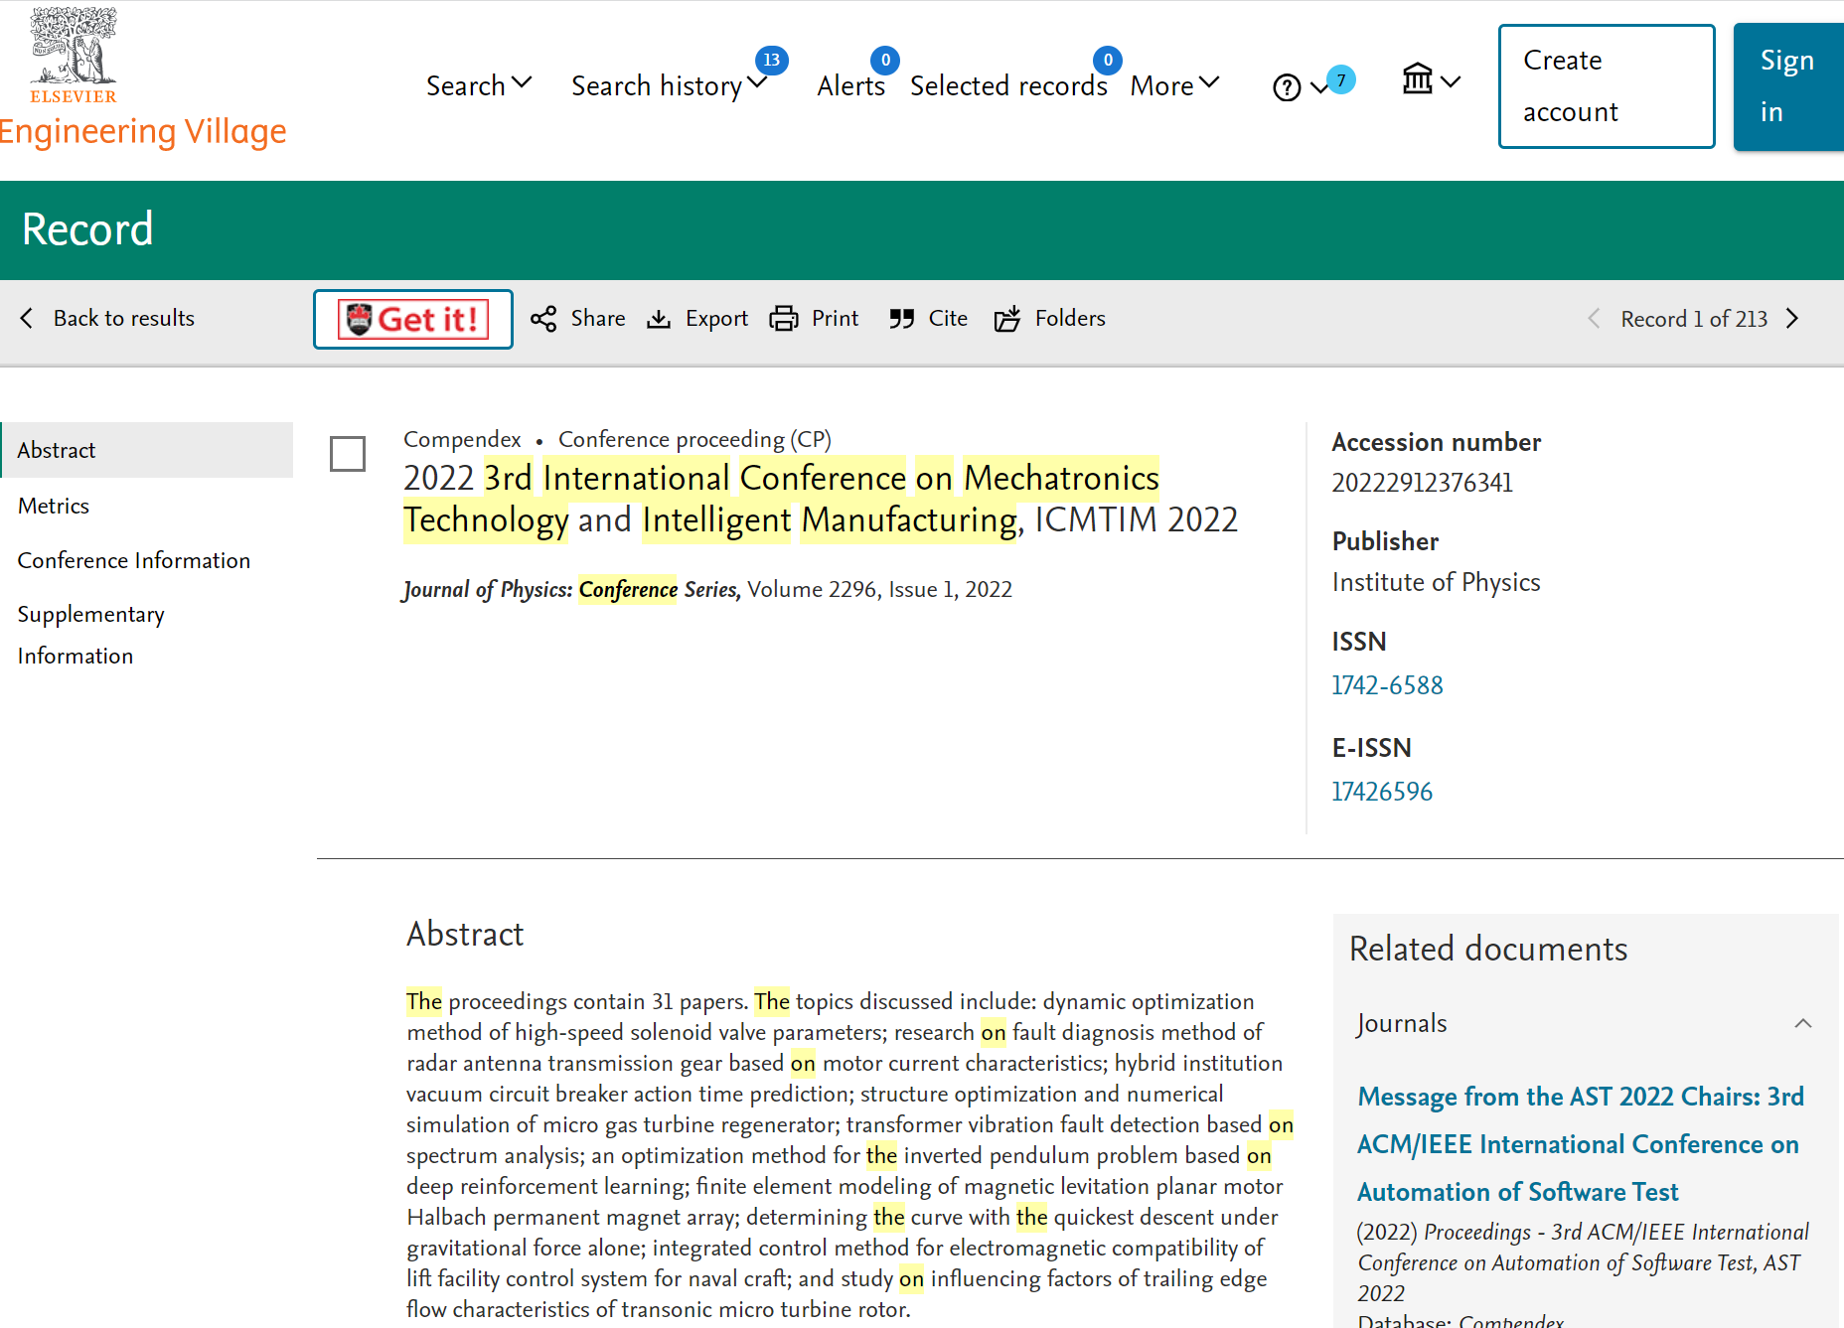Open Conference Information section
The image size is (1844, 1328).
pos(134,560)
